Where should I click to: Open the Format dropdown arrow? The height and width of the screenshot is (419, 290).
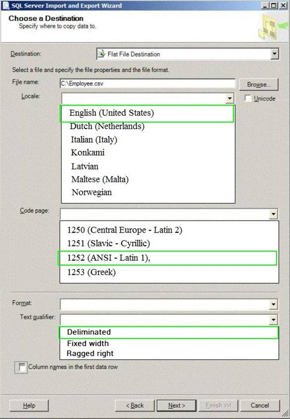(x=273, y=305)
